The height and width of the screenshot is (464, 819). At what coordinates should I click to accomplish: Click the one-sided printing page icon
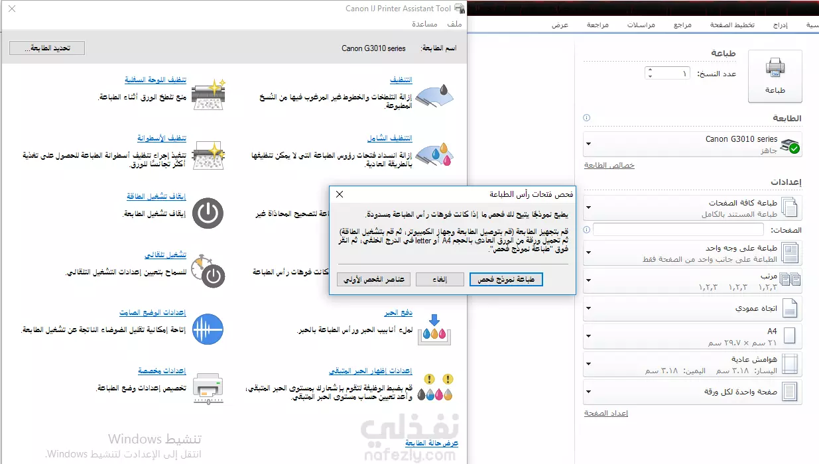(x=790, y=253)
